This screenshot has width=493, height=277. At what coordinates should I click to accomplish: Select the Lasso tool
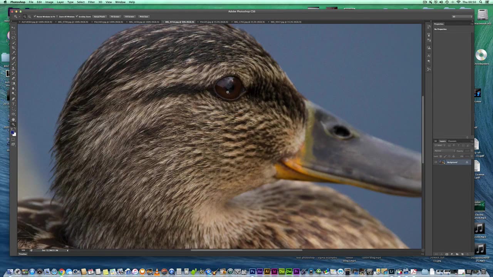[x=13, y=37]
